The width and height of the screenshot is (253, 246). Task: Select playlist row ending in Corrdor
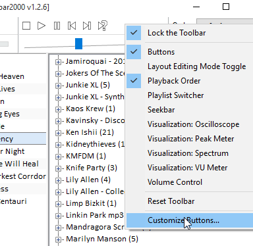tap(23, 176)
